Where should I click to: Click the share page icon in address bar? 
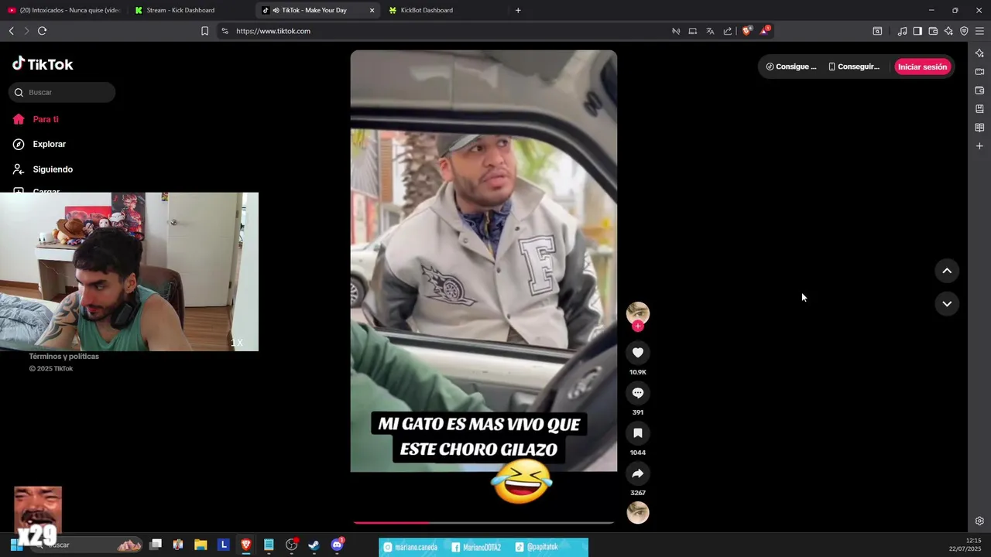(x=728, y=31)
